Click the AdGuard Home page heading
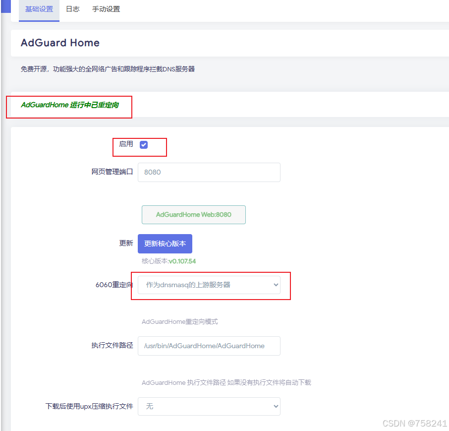 click(x=60, y=43)
